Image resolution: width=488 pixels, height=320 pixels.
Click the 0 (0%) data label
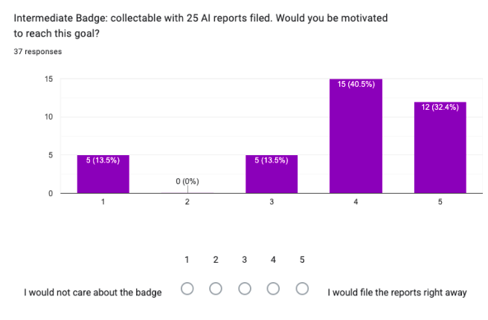pos(187,181)
